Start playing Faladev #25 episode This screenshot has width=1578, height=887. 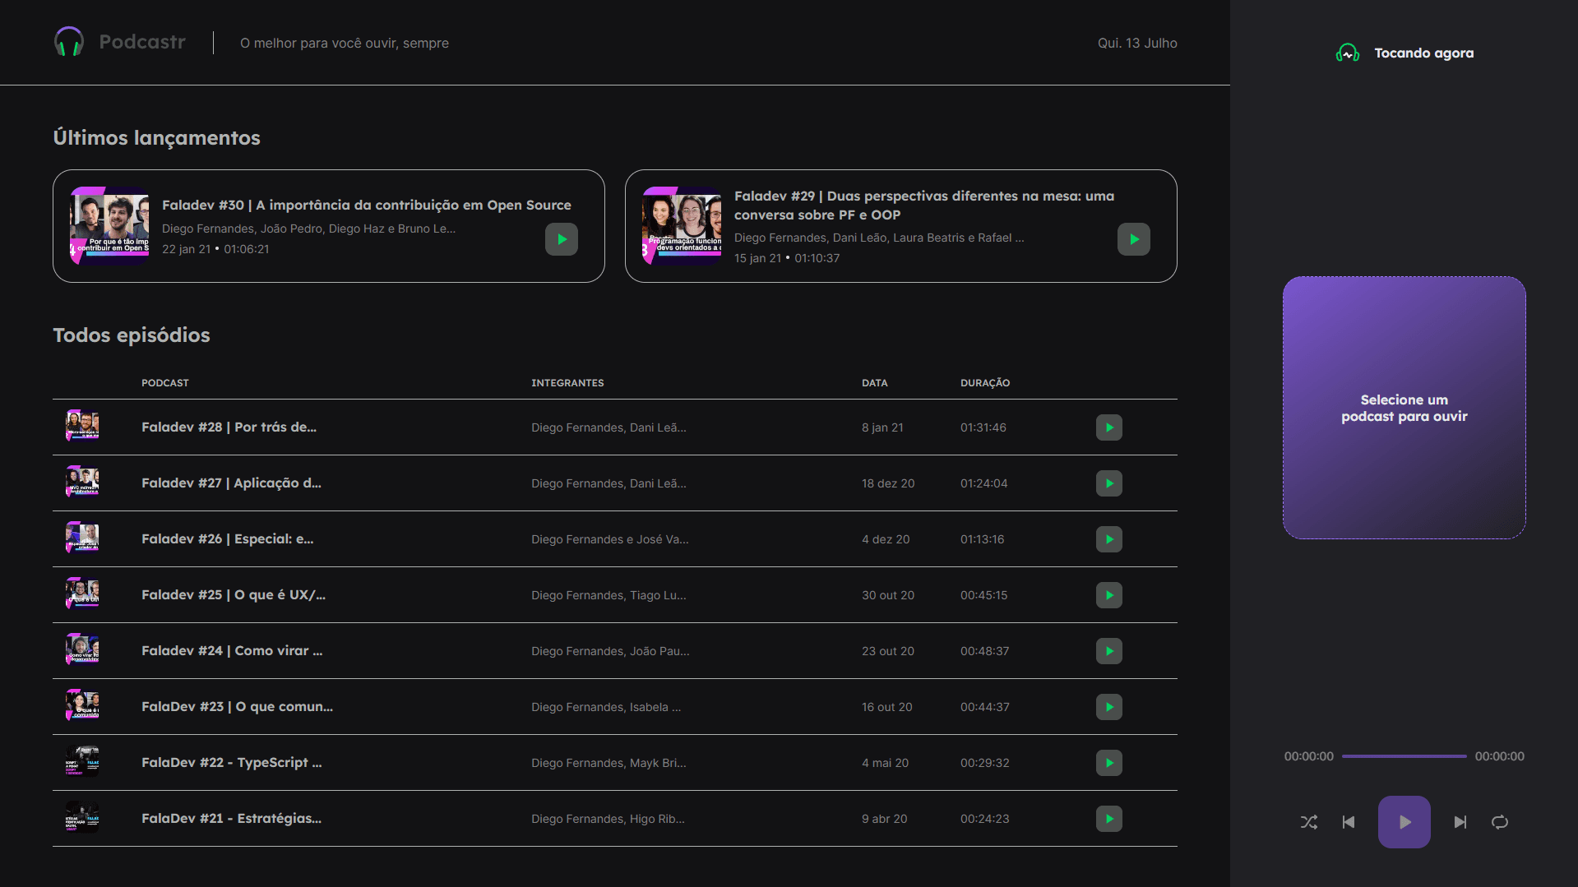coord(1108,595)
